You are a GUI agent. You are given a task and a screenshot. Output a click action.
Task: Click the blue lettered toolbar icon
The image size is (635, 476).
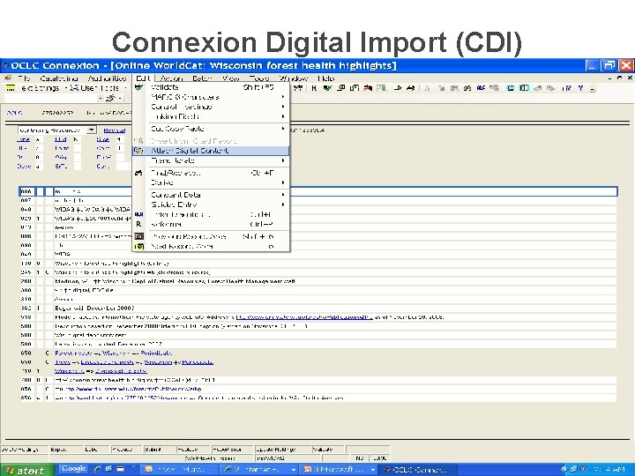pyautogui.click(x=481, y=88)
